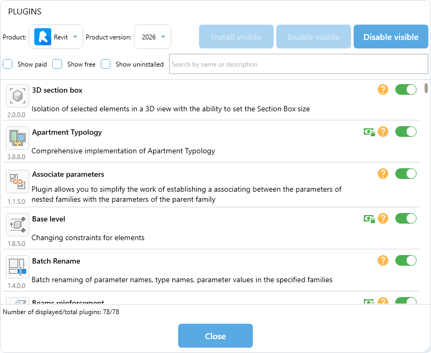Disable the 3D section box toggle
Screen dimensions: 431x353
[405, 89]
